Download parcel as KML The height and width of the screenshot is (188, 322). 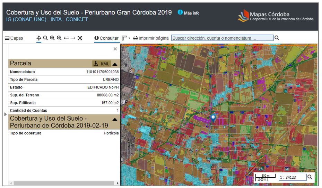coord(102,64)
